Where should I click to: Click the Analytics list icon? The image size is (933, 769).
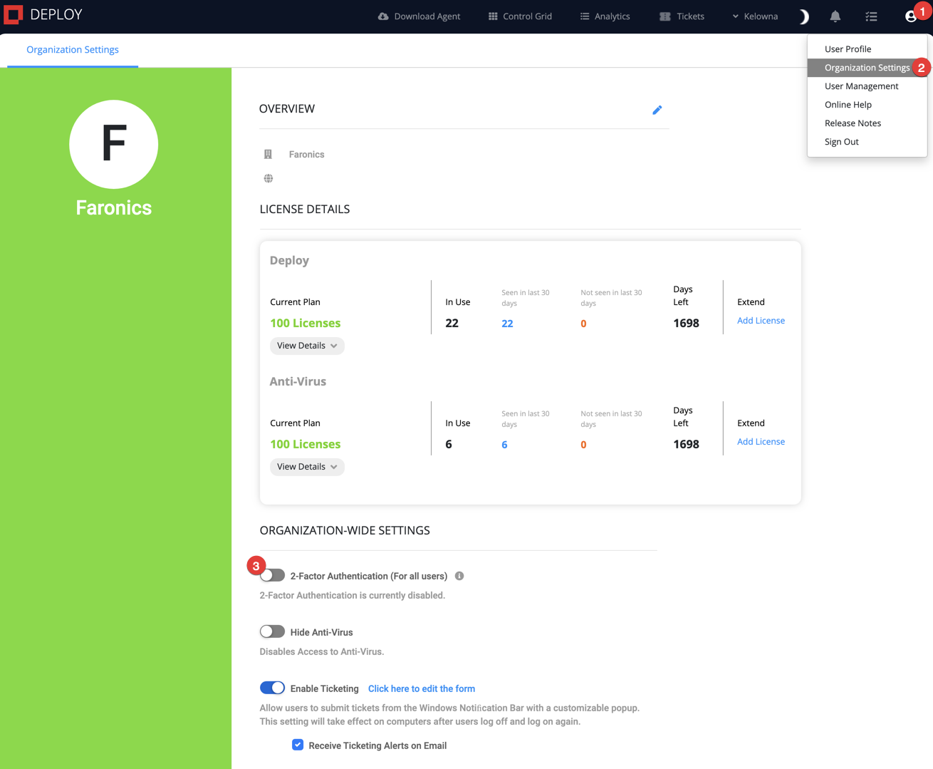[585, 16]
